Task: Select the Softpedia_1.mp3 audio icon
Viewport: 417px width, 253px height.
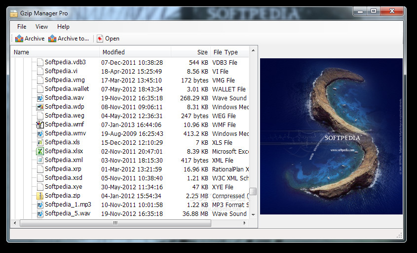Action: 40,205
